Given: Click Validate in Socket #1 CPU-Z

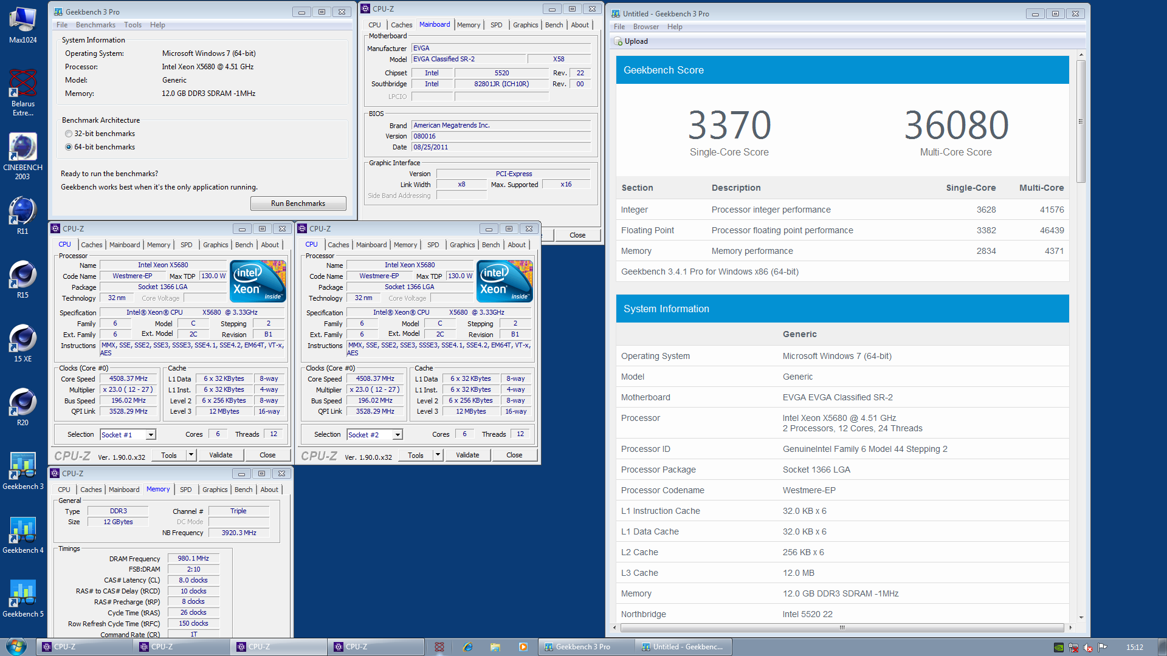Looking at the screenshot, I should 221,455.
